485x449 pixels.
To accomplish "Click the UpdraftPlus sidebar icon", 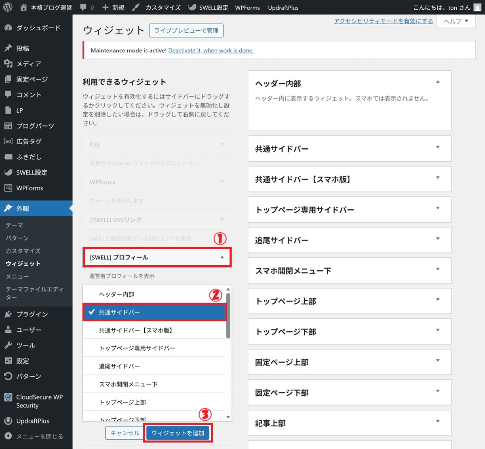I will 8,421.
